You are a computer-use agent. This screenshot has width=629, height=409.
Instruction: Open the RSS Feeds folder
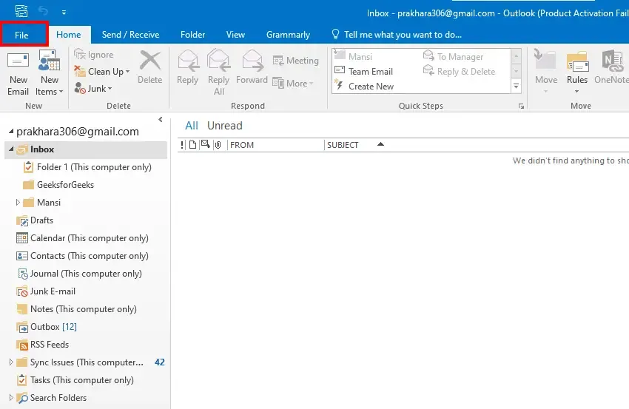tap(42, 345)
